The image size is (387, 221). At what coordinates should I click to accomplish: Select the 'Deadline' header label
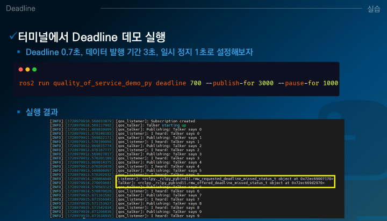pyautogui.click(x=20, y=9)
